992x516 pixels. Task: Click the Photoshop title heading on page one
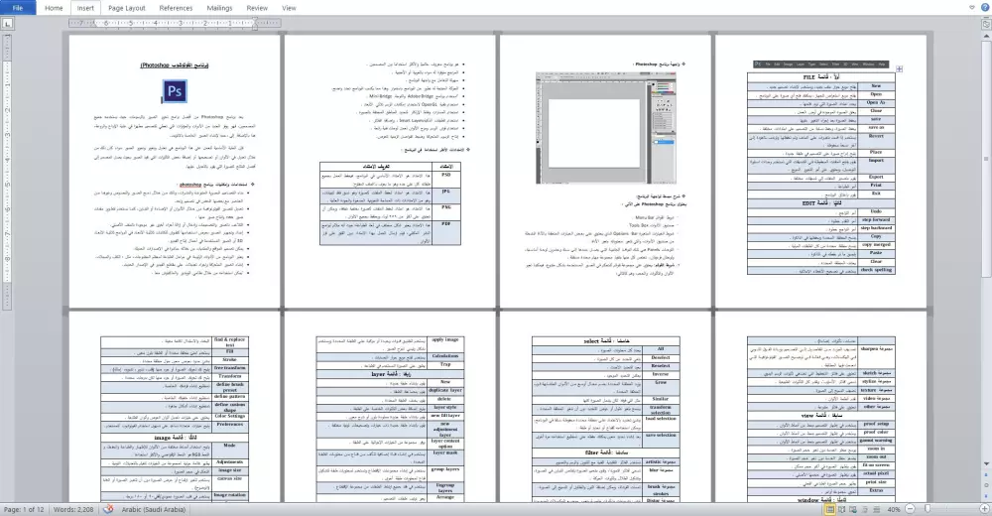click(x=174, y=65)
